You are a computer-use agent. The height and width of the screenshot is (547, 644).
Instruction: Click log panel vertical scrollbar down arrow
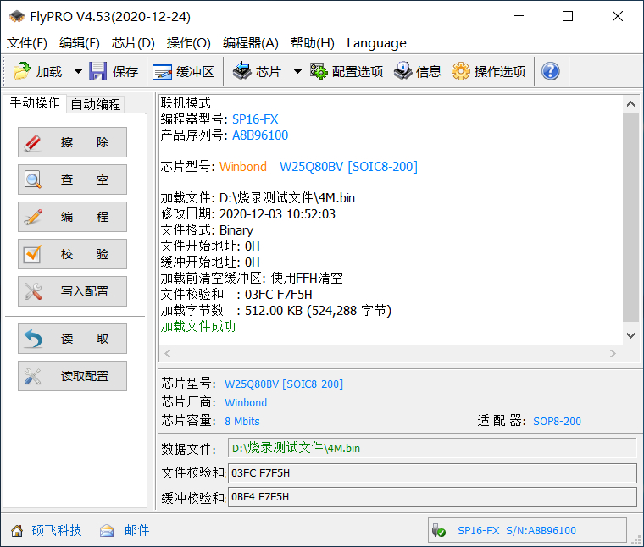(x=630, y=335)
